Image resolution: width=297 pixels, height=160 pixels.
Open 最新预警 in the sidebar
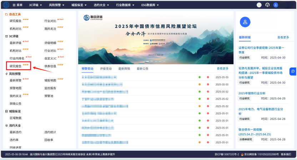(16, 80)
